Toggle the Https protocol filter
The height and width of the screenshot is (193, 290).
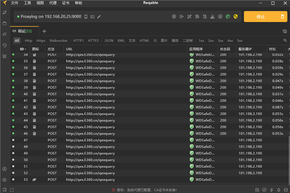click(41, 41)
